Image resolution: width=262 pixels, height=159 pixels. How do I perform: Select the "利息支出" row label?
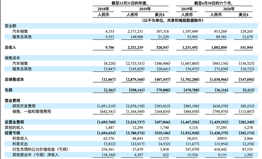tap(20, 144)
